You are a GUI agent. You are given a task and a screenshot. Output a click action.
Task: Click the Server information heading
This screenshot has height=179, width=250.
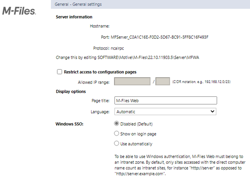tap(74, 17)
